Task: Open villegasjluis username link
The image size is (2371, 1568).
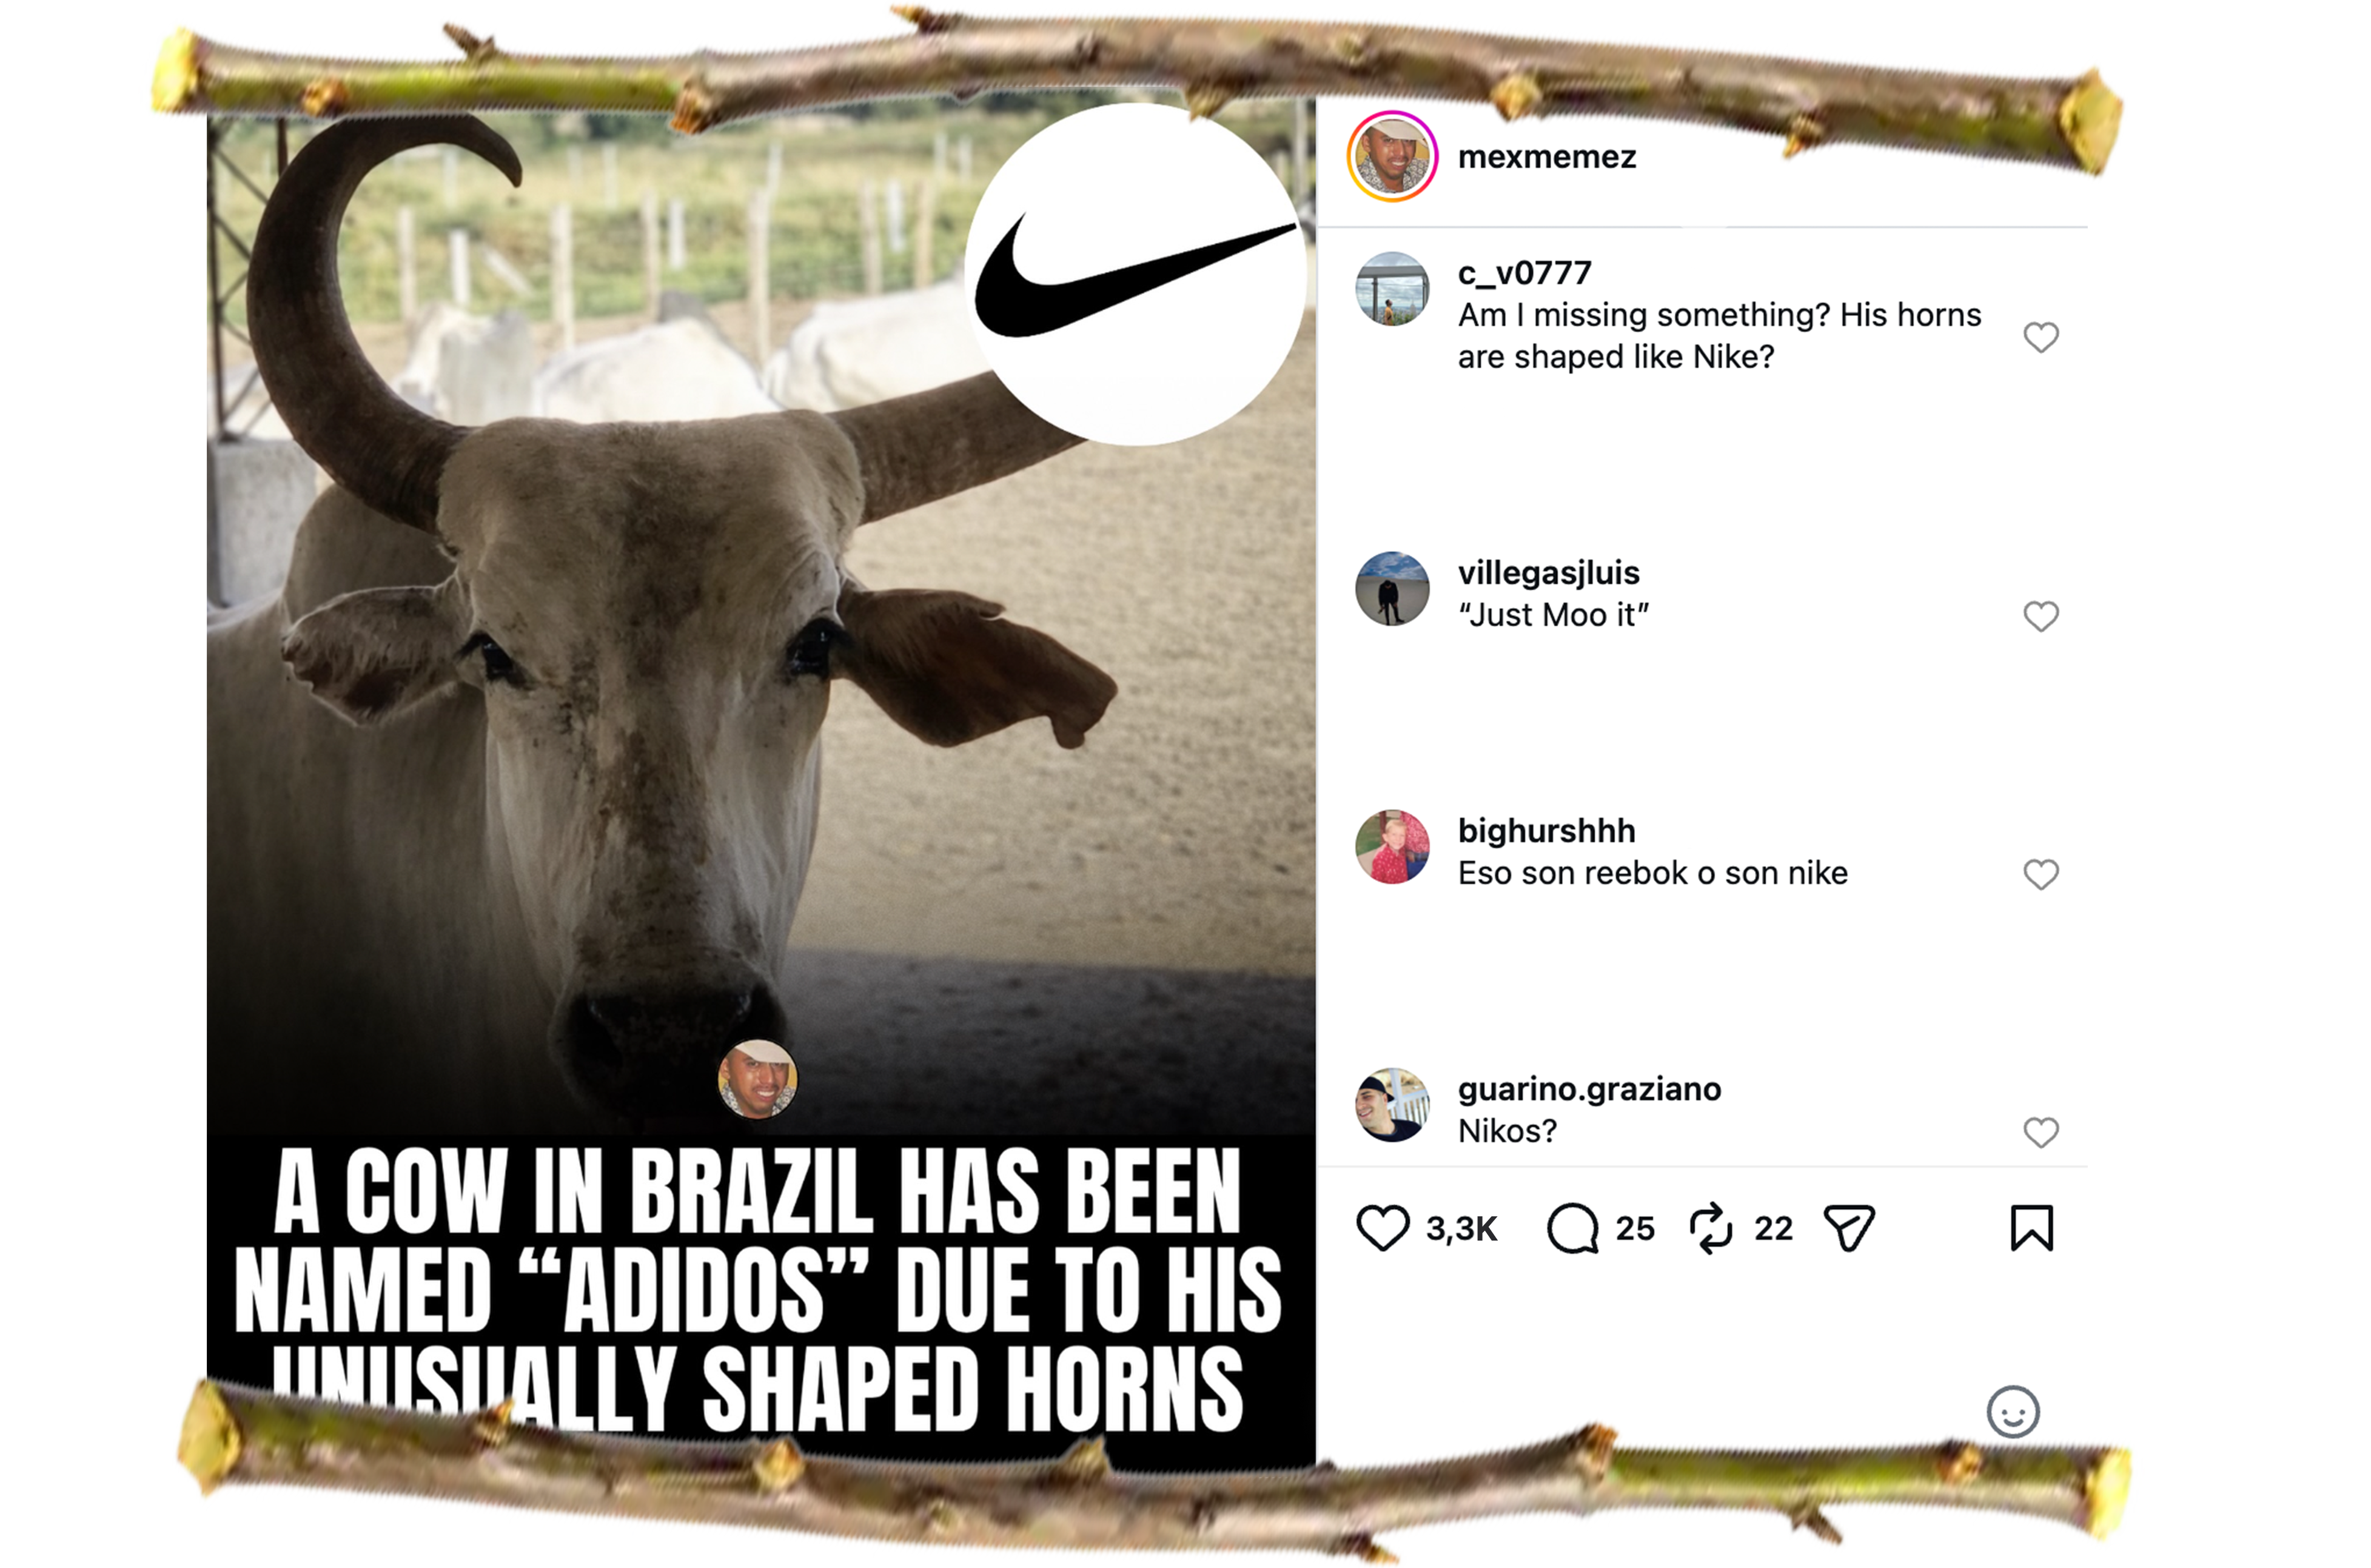Action: pos(1548,573)
